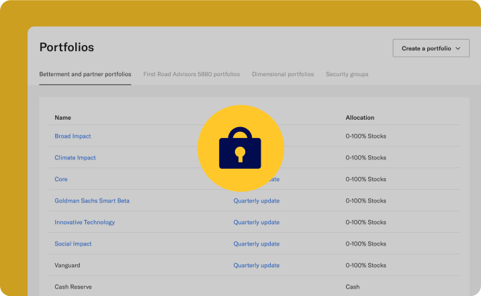
Task: Click the Vanguard row name
Action: click(67, 265)
